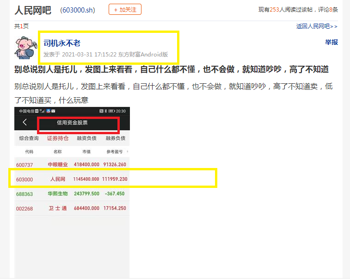Image resolution: width=350 pixels, height=280 pixels.
Task: Click the 市值 column header
Action: coord(86,152)
